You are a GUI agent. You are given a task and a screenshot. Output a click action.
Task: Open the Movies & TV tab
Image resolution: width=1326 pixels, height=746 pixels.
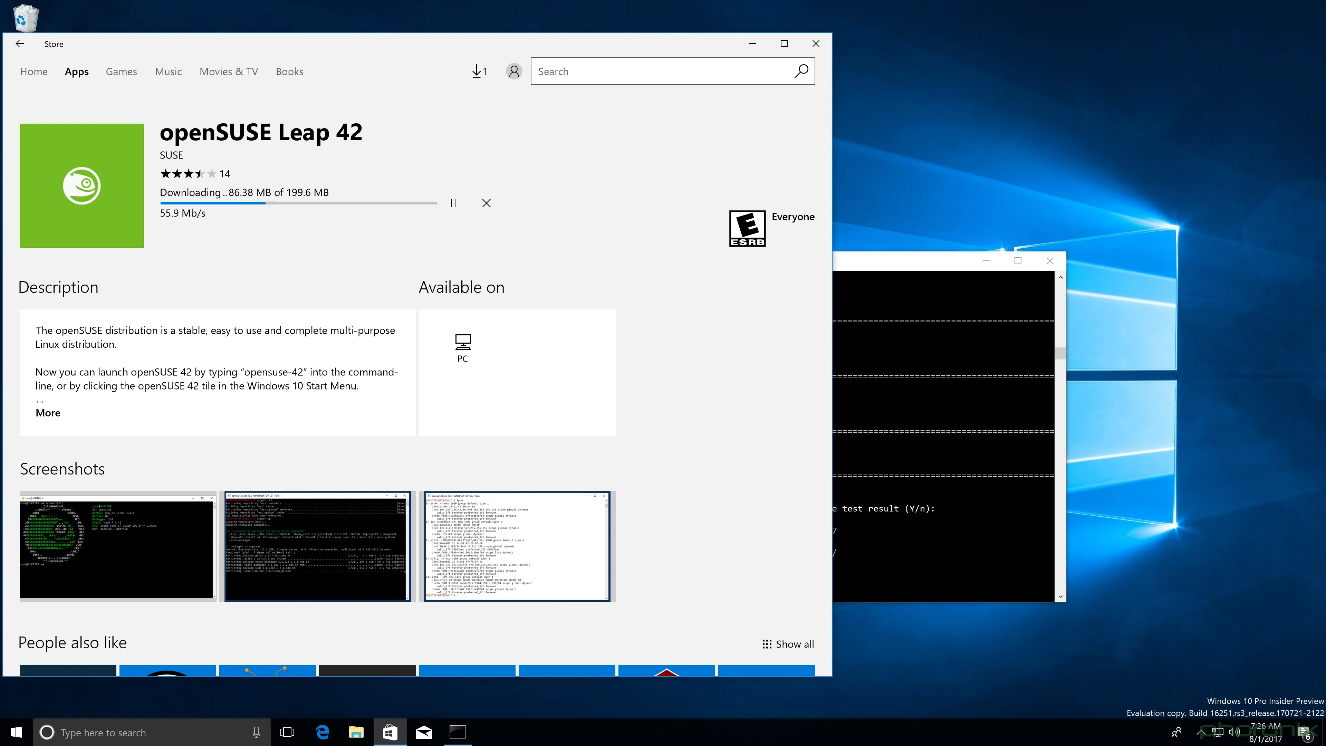point(229,71)
